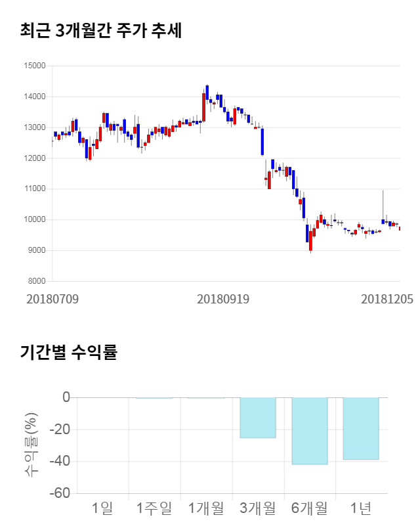Click the 20180709 start date label
Viewport: 420px width, 532px height.
pos(52,299)
